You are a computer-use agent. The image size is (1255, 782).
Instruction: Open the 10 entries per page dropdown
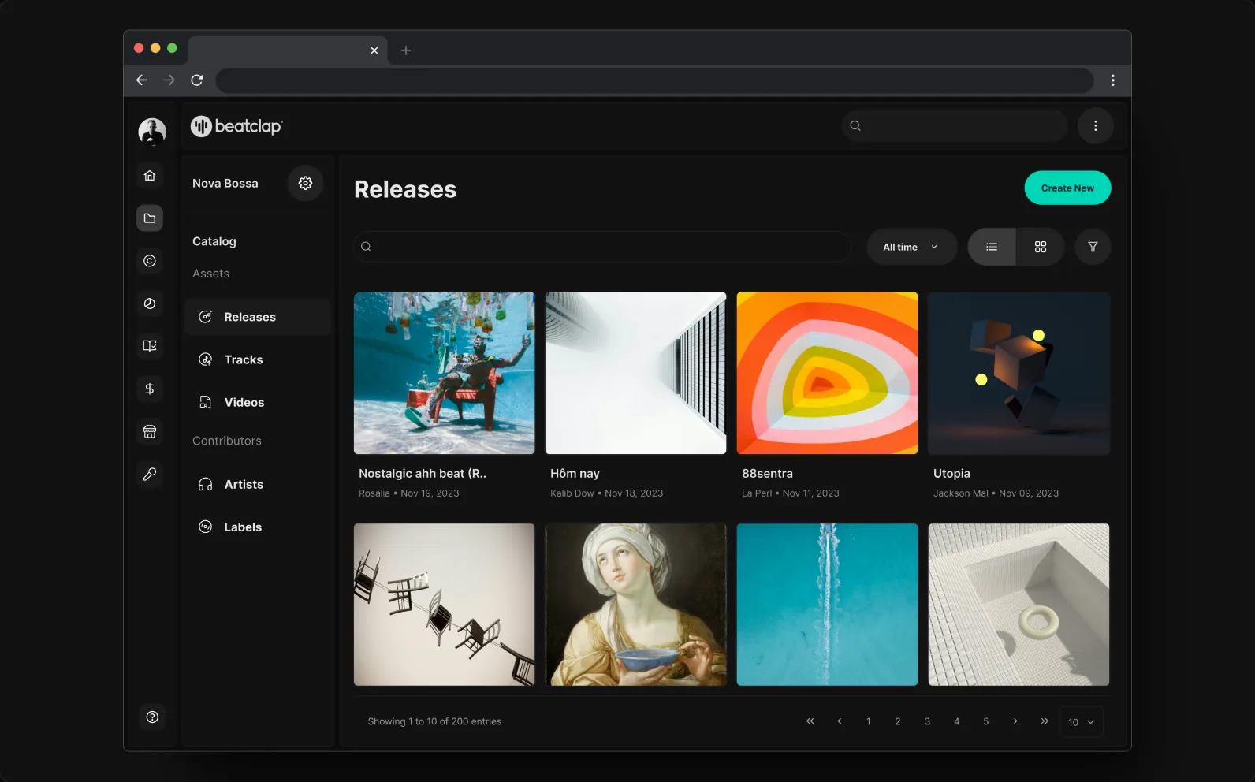(x=1081, y=722)
